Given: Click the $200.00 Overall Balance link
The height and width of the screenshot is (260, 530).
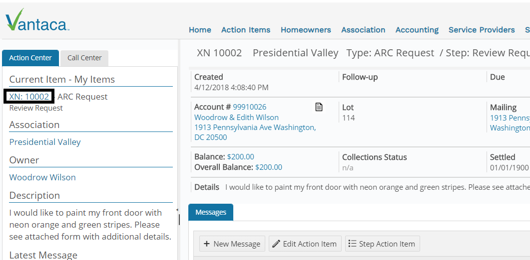Looking at the screenshot, I should [x=269, y=167].
